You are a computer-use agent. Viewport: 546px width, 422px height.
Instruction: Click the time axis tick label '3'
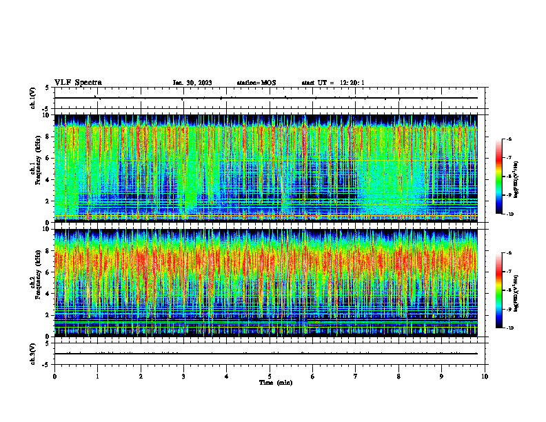[183, 376]
